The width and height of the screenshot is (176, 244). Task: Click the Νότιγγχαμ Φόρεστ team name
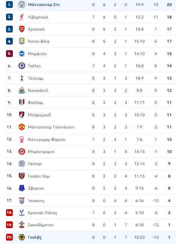[47, 139]
